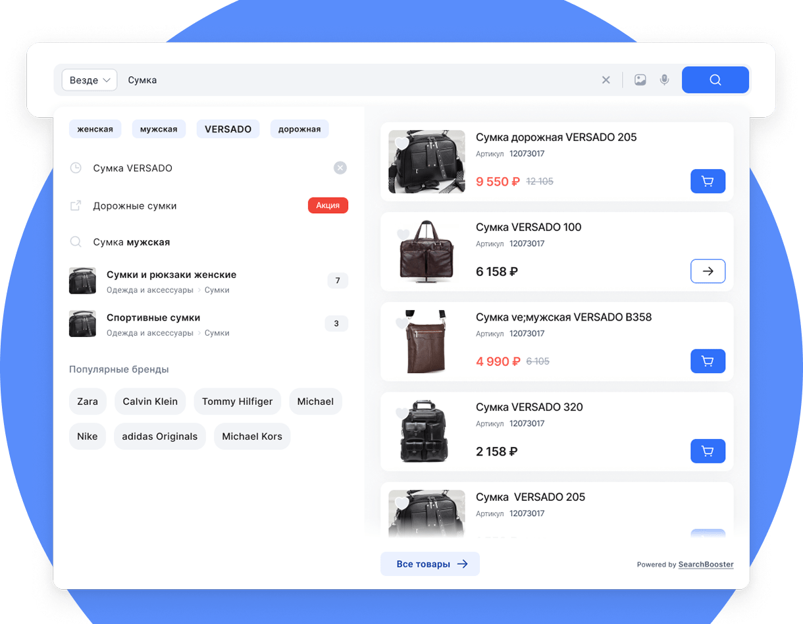Open the last listed Сумка VERSADO 205 title
Image resolution: width=803 pixels, height=624 pixels.
click(x=531, y=497)
